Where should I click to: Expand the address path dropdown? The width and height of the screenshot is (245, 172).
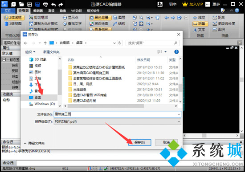coord(114,43)
